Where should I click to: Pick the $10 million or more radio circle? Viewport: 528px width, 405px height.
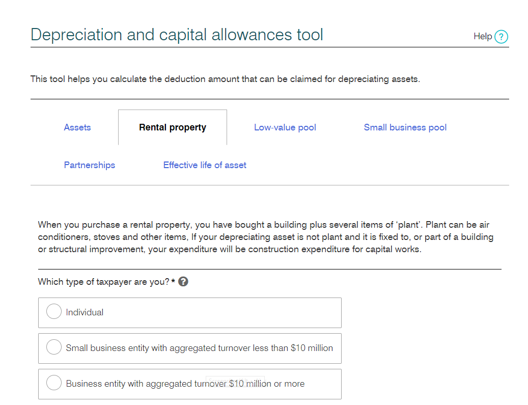[x=54, y=383]
